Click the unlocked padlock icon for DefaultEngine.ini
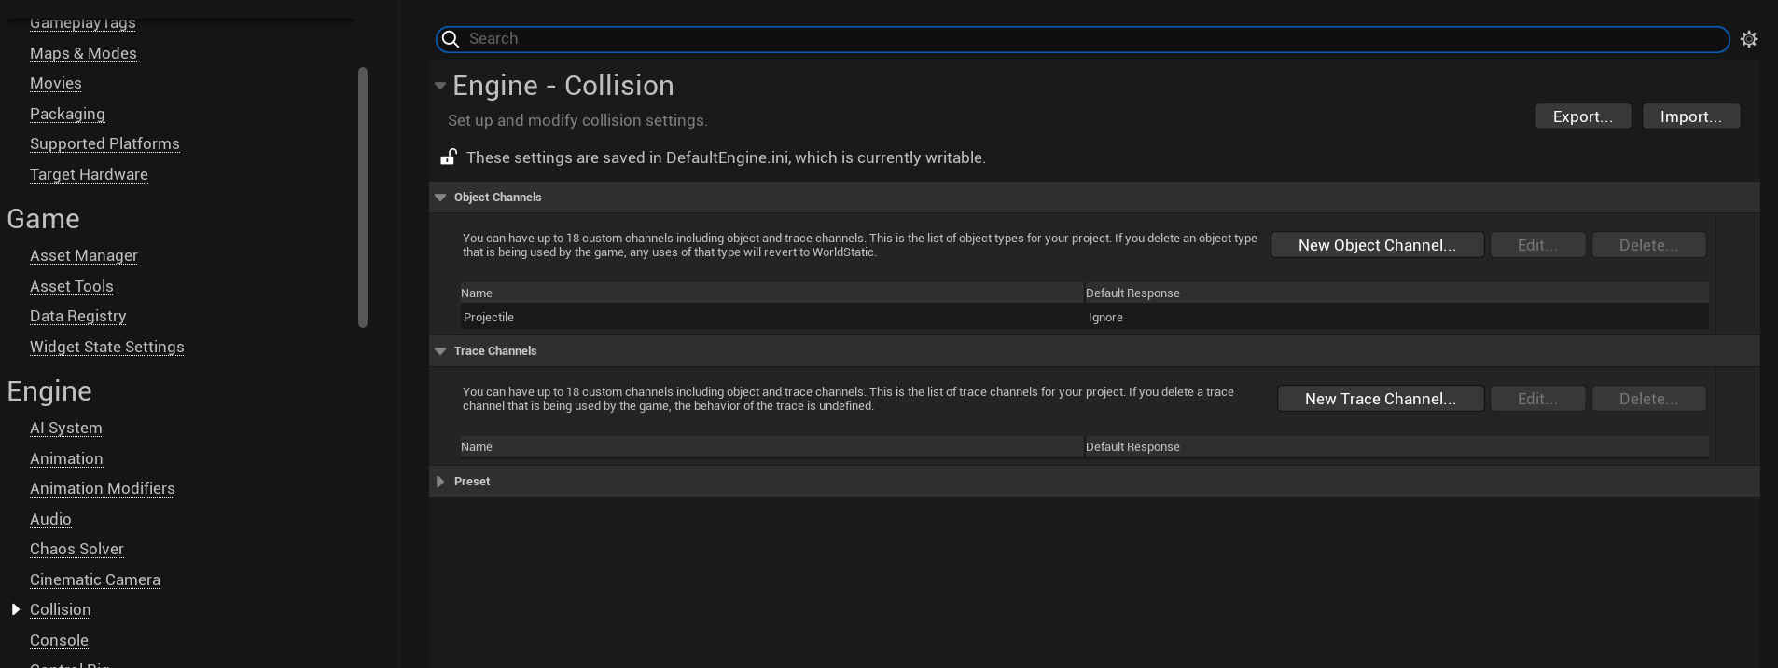This screenshot has width=1778, height=668. [x=449, y=157]
